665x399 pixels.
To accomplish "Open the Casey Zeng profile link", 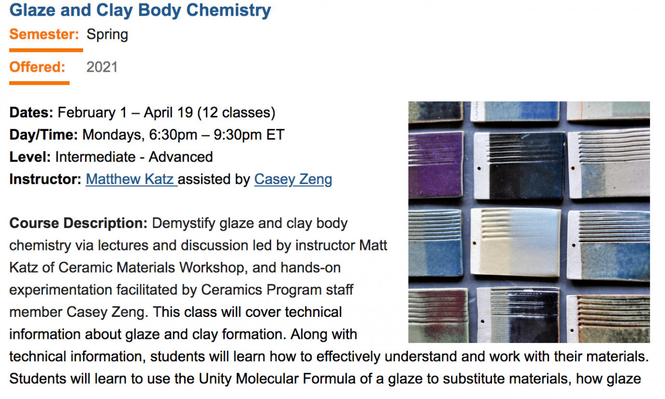I will 293,180.
